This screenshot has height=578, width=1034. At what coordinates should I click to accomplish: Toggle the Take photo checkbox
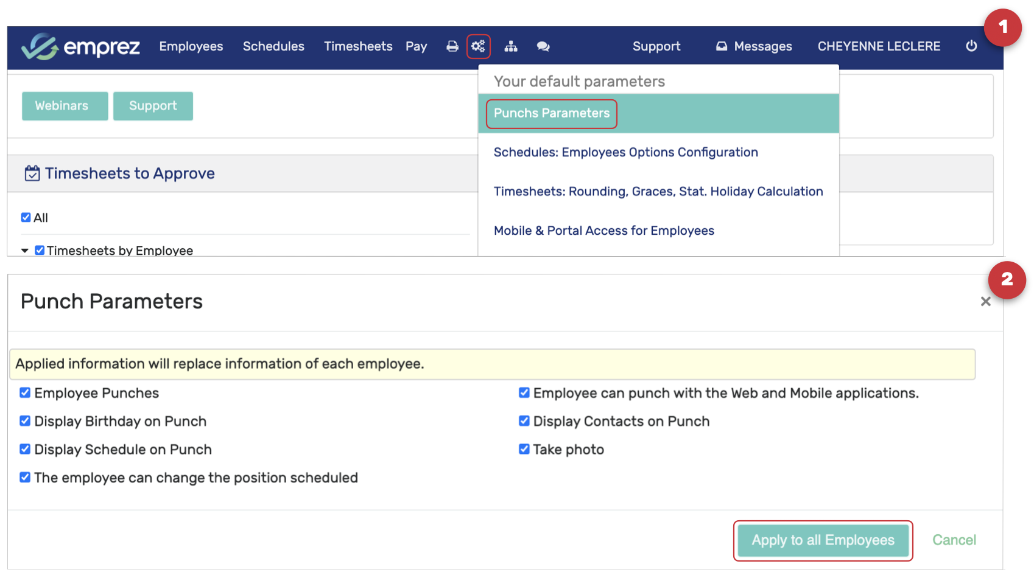[x=524, y=449]
